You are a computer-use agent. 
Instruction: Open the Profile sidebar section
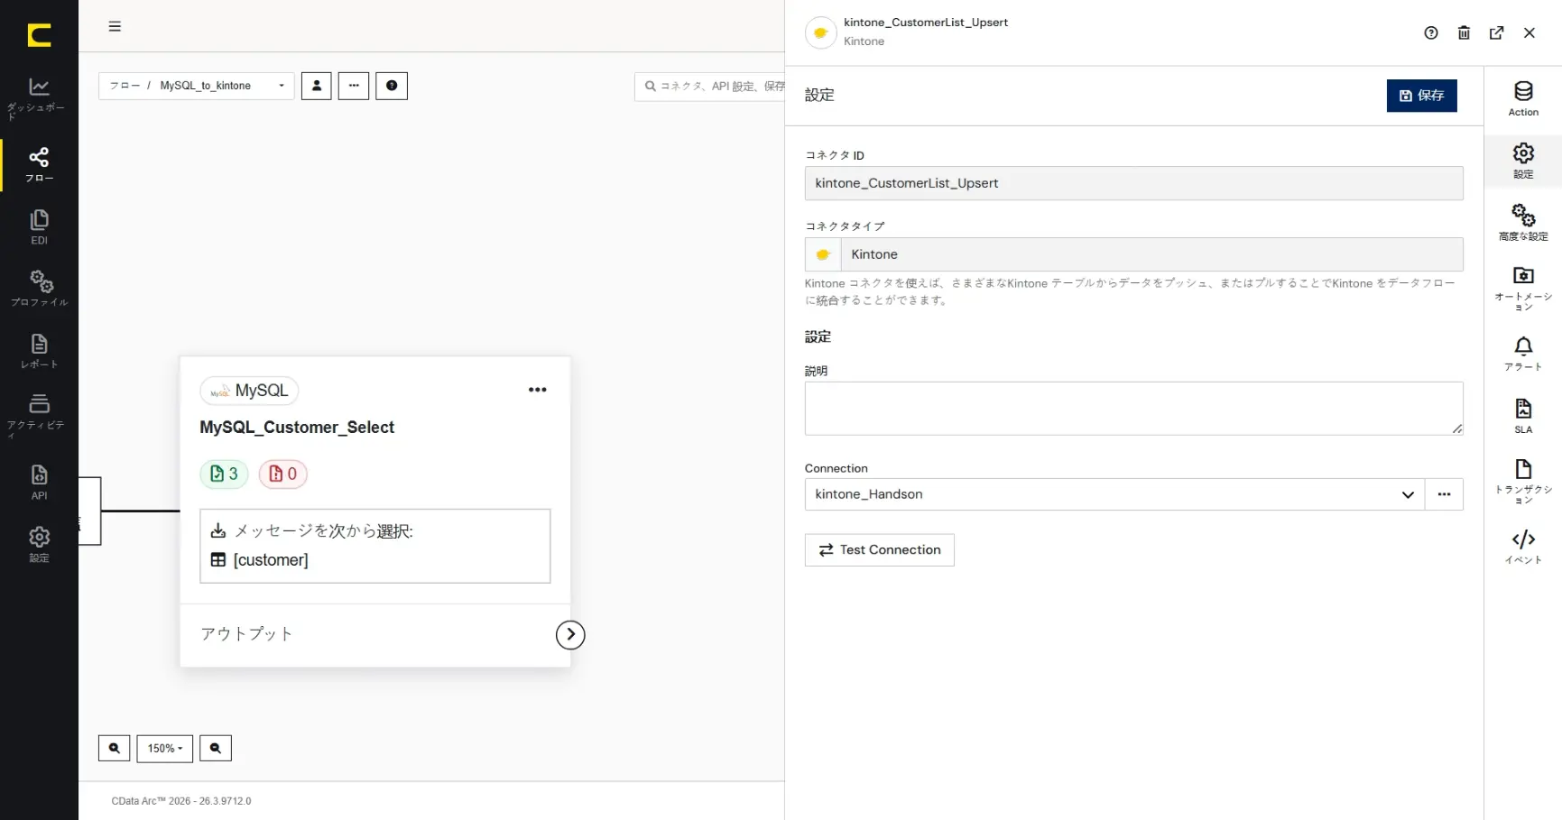tap(39, 289)
